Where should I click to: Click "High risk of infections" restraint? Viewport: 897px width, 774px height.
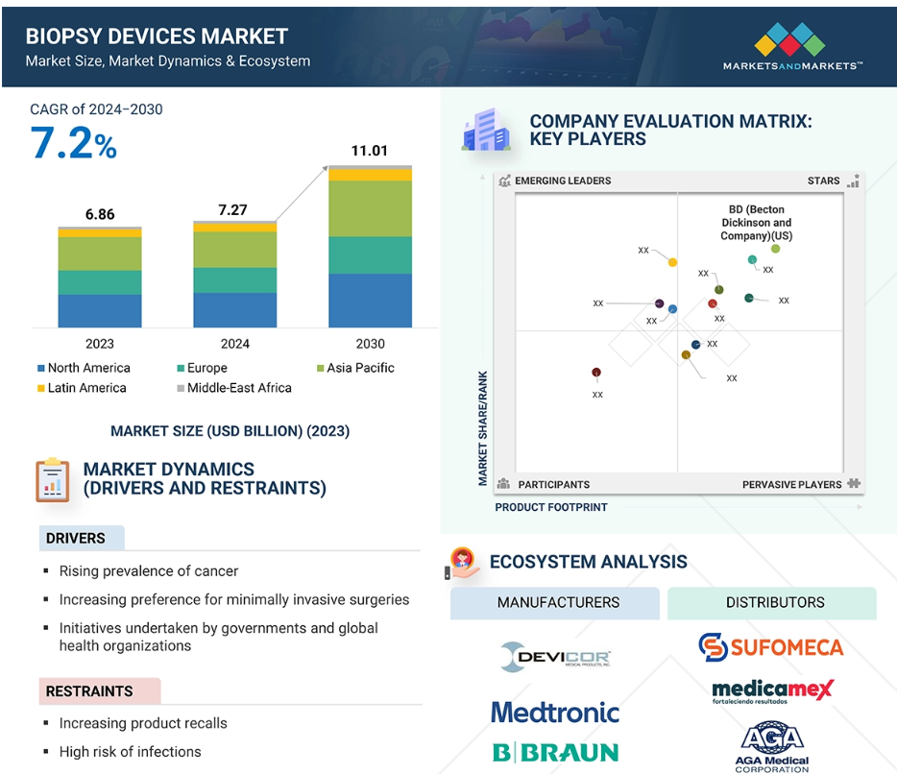click(x=131, y=752)
